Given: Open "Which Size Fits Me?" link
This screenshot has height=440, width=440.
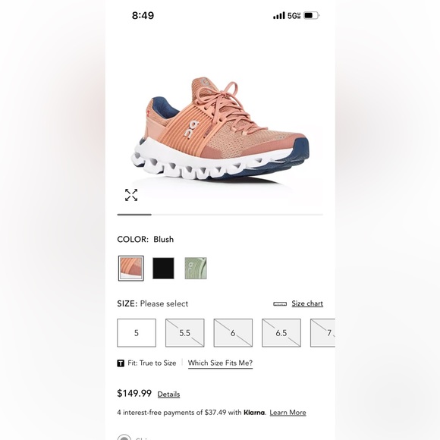Looking at the screenshot, I should (220, 363).
